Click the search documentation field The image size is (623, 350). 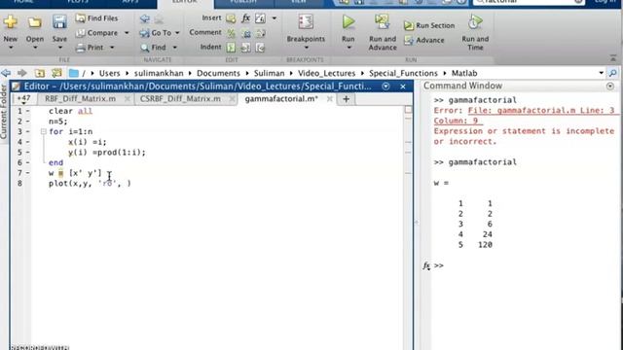coord(529,2)
